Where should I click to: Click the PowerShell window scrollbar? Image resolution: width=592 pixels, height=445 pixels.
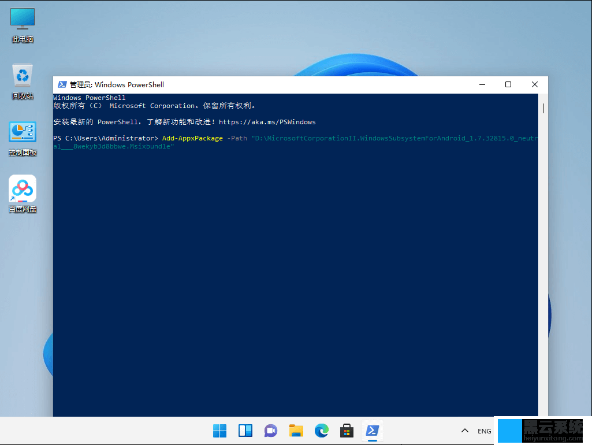pyautogui.click(x=542, y=107)
